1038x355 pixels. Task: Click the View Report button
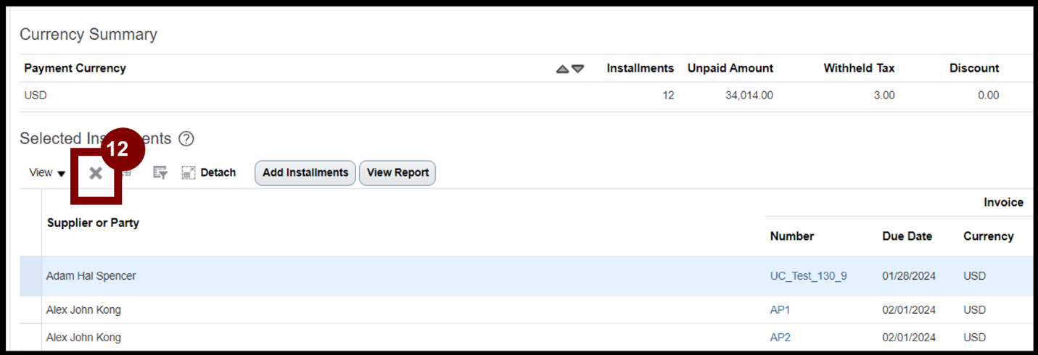pyautogui.click(x=398, y=172)
